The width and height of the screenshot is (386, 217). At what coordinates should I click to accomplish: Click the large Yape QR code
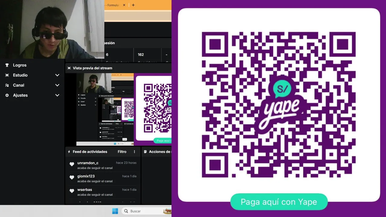point(279,104)
